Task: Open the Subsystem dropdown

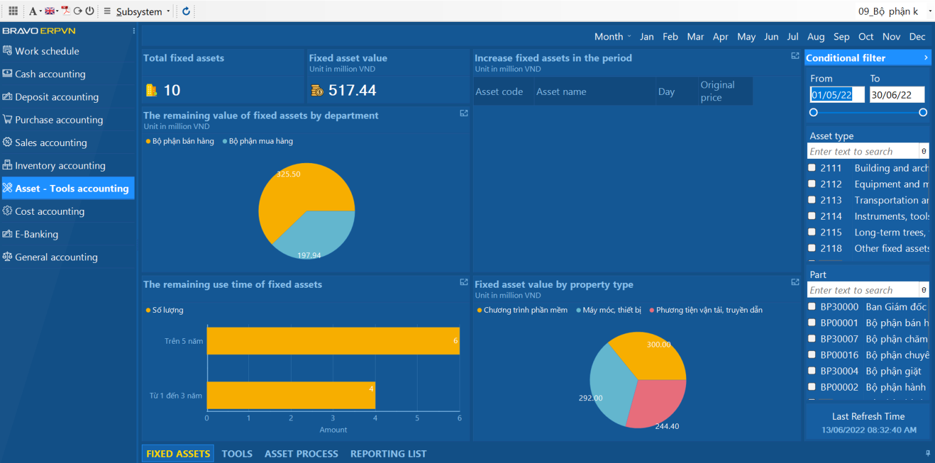Action: coord(139,12)
